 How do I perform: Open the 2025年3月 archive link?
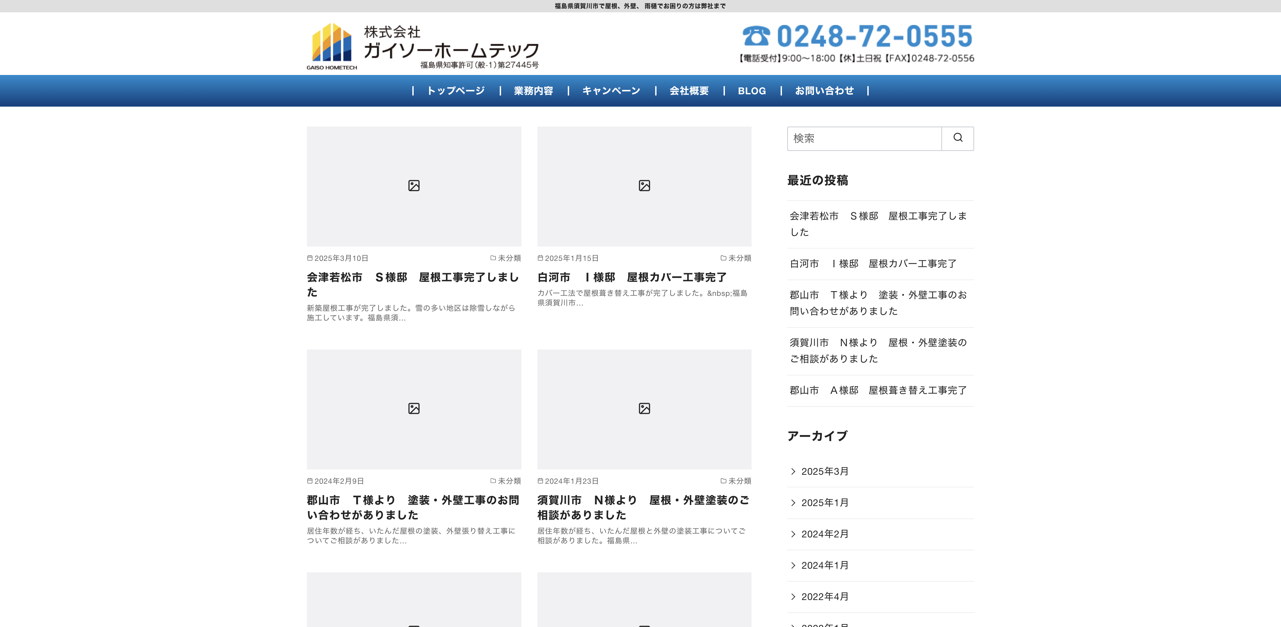825,472
